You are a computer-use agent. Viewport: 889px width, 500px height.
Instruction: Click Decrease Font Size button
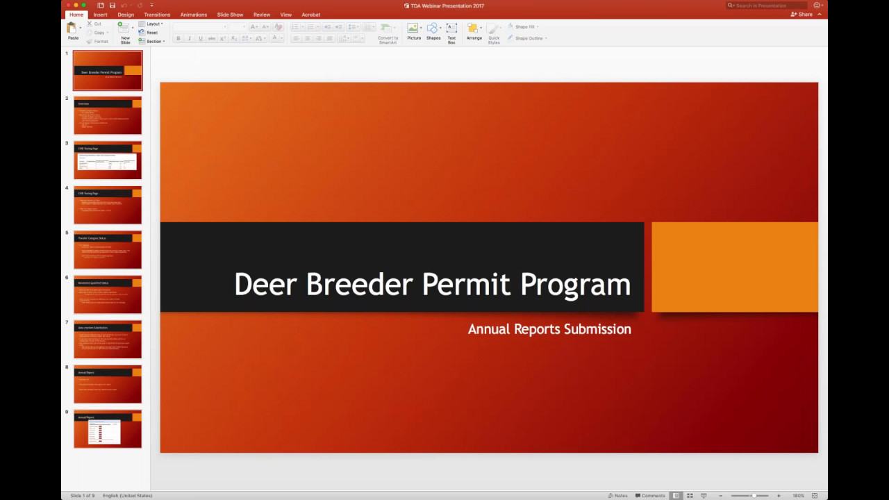[x=265, y=26]
